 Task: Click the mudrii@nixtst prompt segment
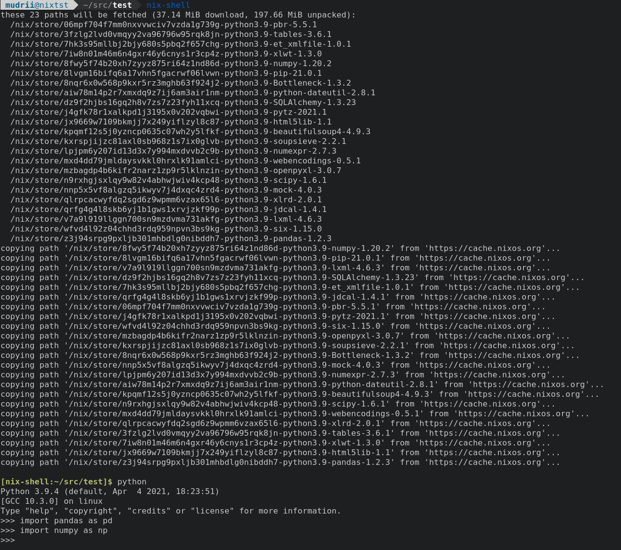[x=37, y=5]
